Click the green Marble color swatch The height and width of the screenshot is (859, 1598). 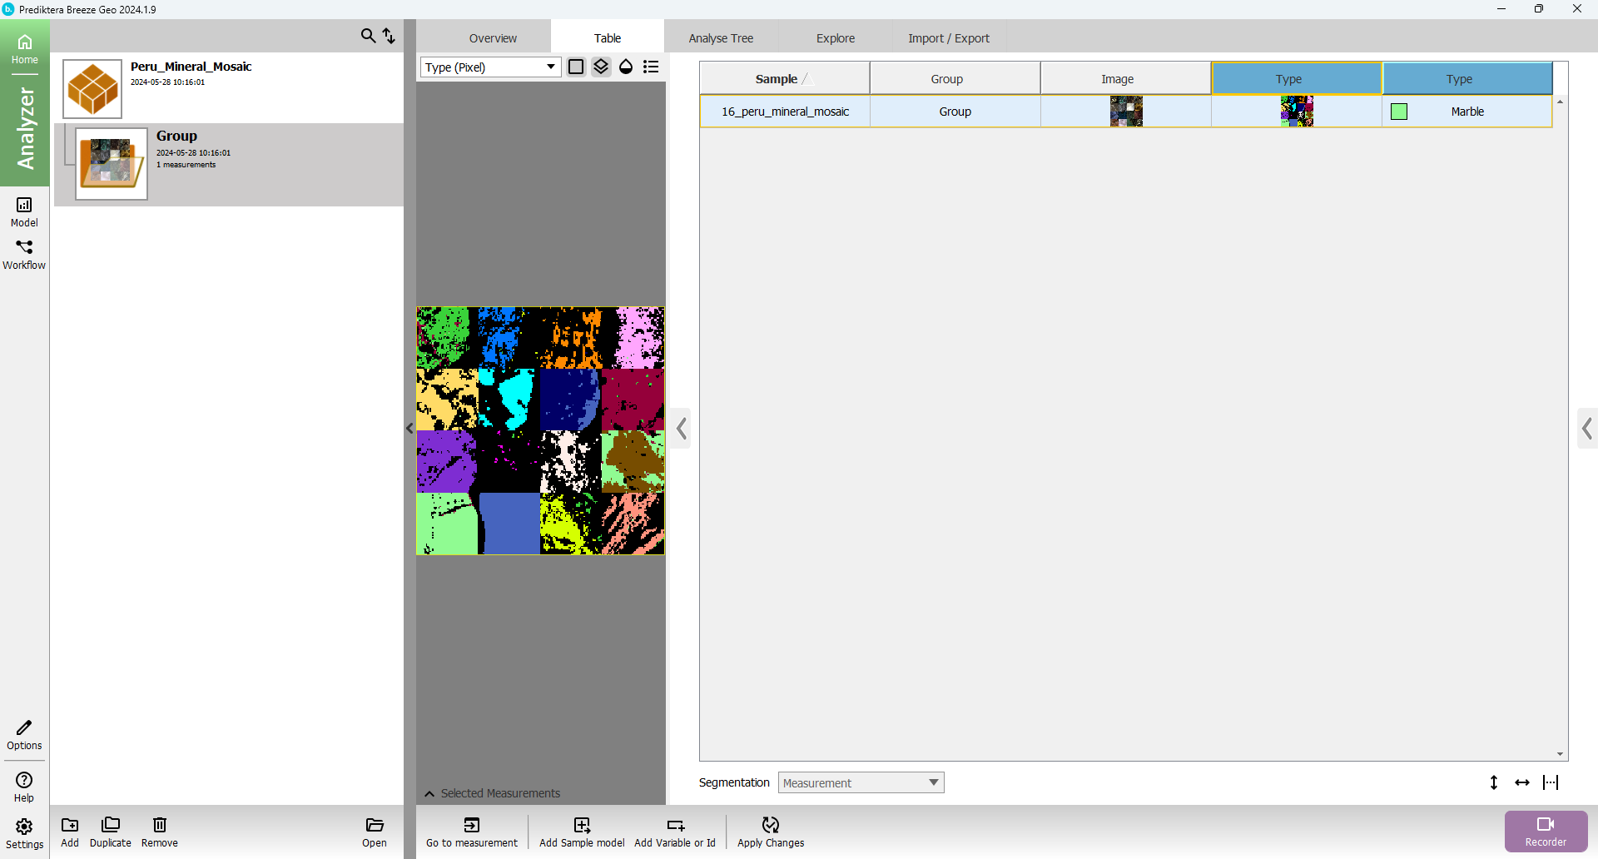pyautogui.click(x=1399, y=112)
